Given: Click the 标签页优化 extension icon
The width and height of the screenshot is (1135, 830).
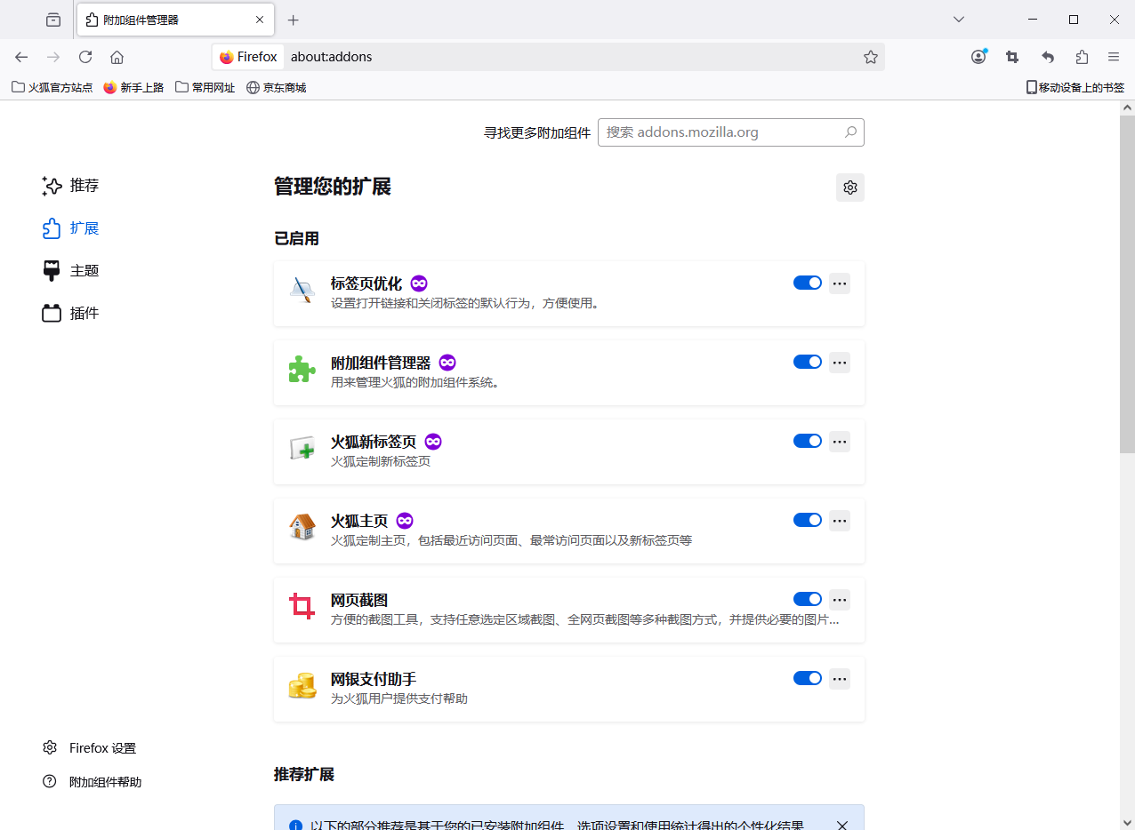Looking at the screenshot, I should (302, 291).
